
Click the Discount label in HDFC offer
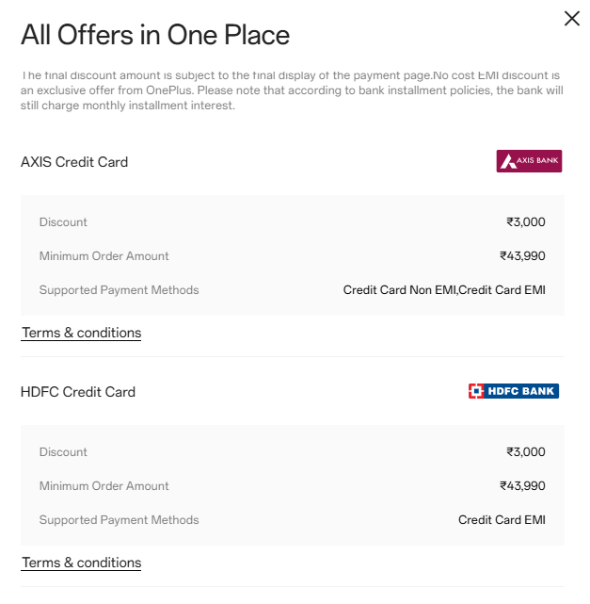tap(63, 452)
